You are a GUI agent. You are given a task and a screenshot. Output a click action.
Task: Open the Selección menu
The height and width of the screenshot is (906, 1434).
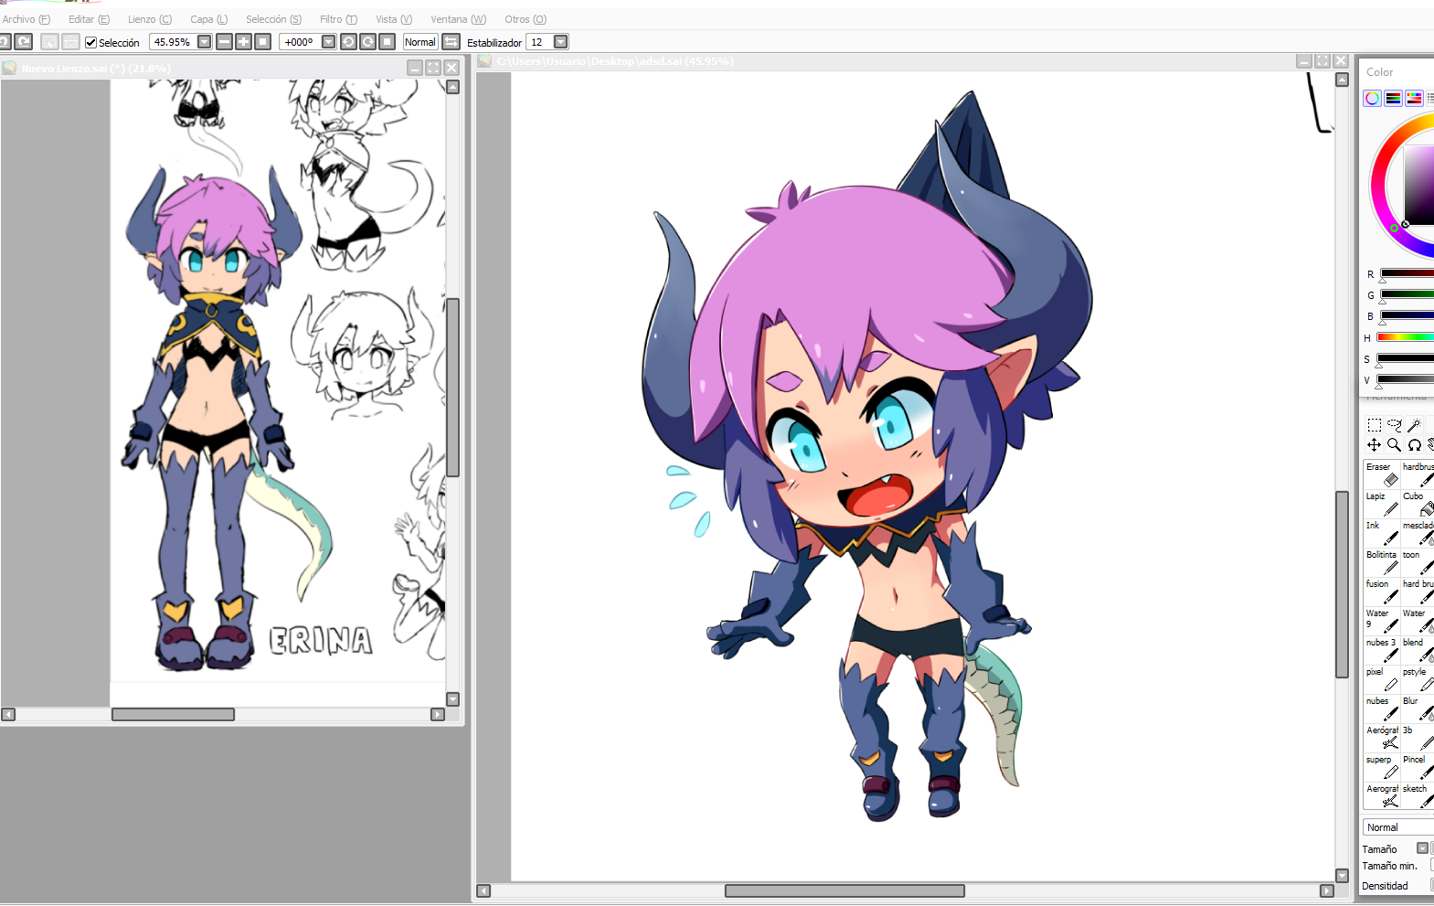pyautogui.click(x=273, y=19)
